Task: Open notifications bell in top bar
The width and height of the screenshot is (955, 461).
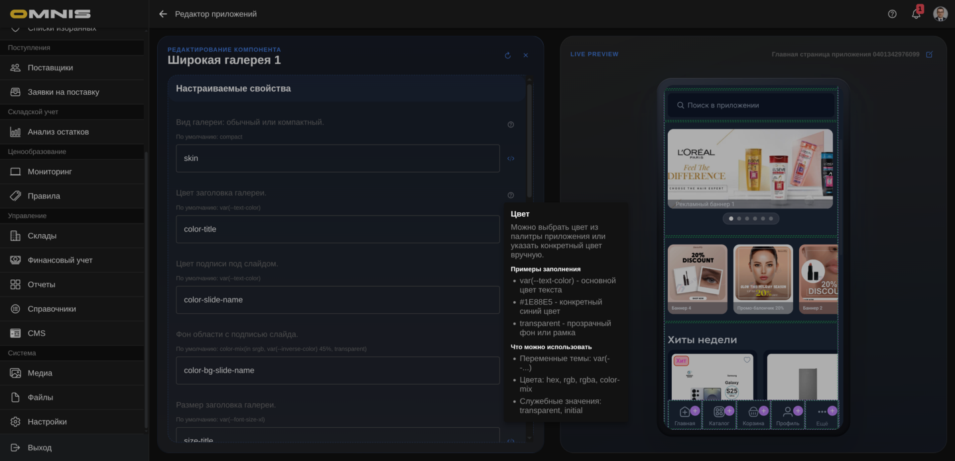Action: point(916,14)
